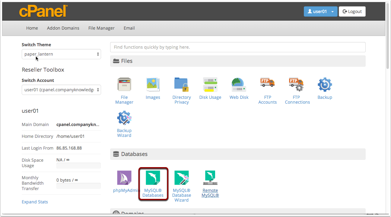The image size is (391, 217).
Task: Click the FTP Connections text link
Action: 297,100
